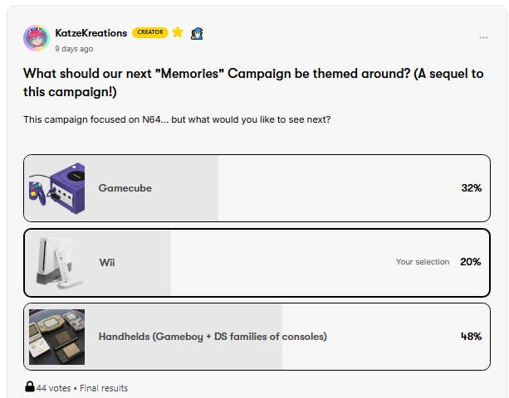This screenshot has height=398, width=509.
Task: Click the "9 days ago" timestamp
Action: tap(74, 49)
